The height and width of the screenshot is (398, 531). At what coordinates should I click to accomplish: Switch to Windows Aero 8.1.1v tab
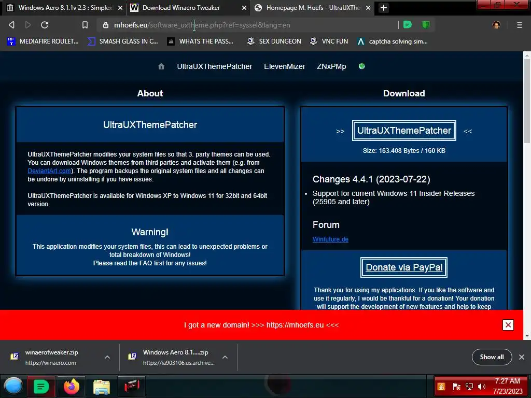pos(64,8)
